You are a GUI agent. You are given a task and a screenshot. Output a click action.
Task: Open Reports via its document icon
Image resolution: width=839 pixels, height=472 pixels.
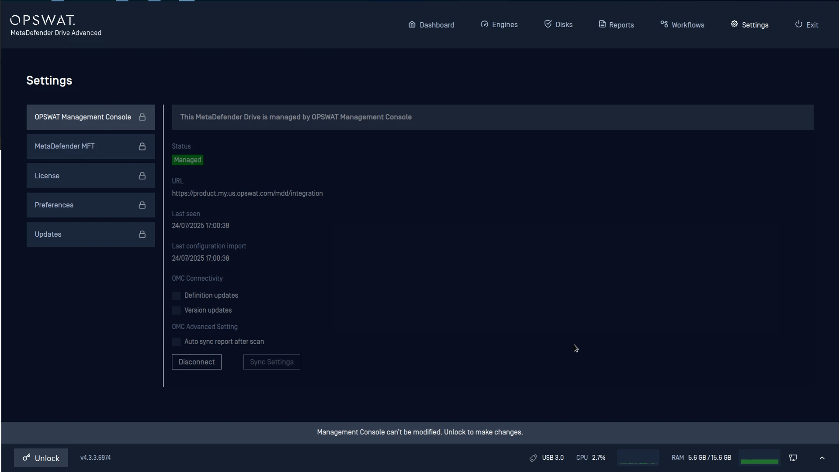tap(602, 24)
